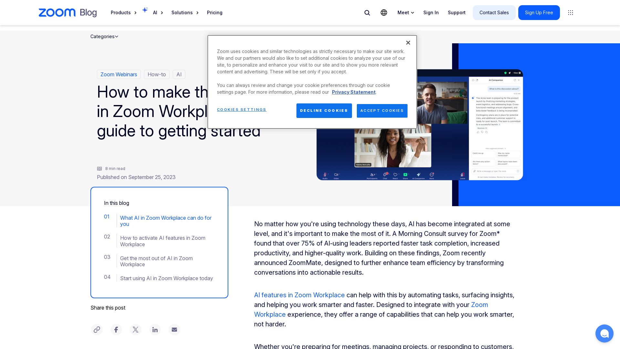Open the Privacy Statement link
Screen dimensions: 620x349
pyautogui.click(x=354, y=92)
